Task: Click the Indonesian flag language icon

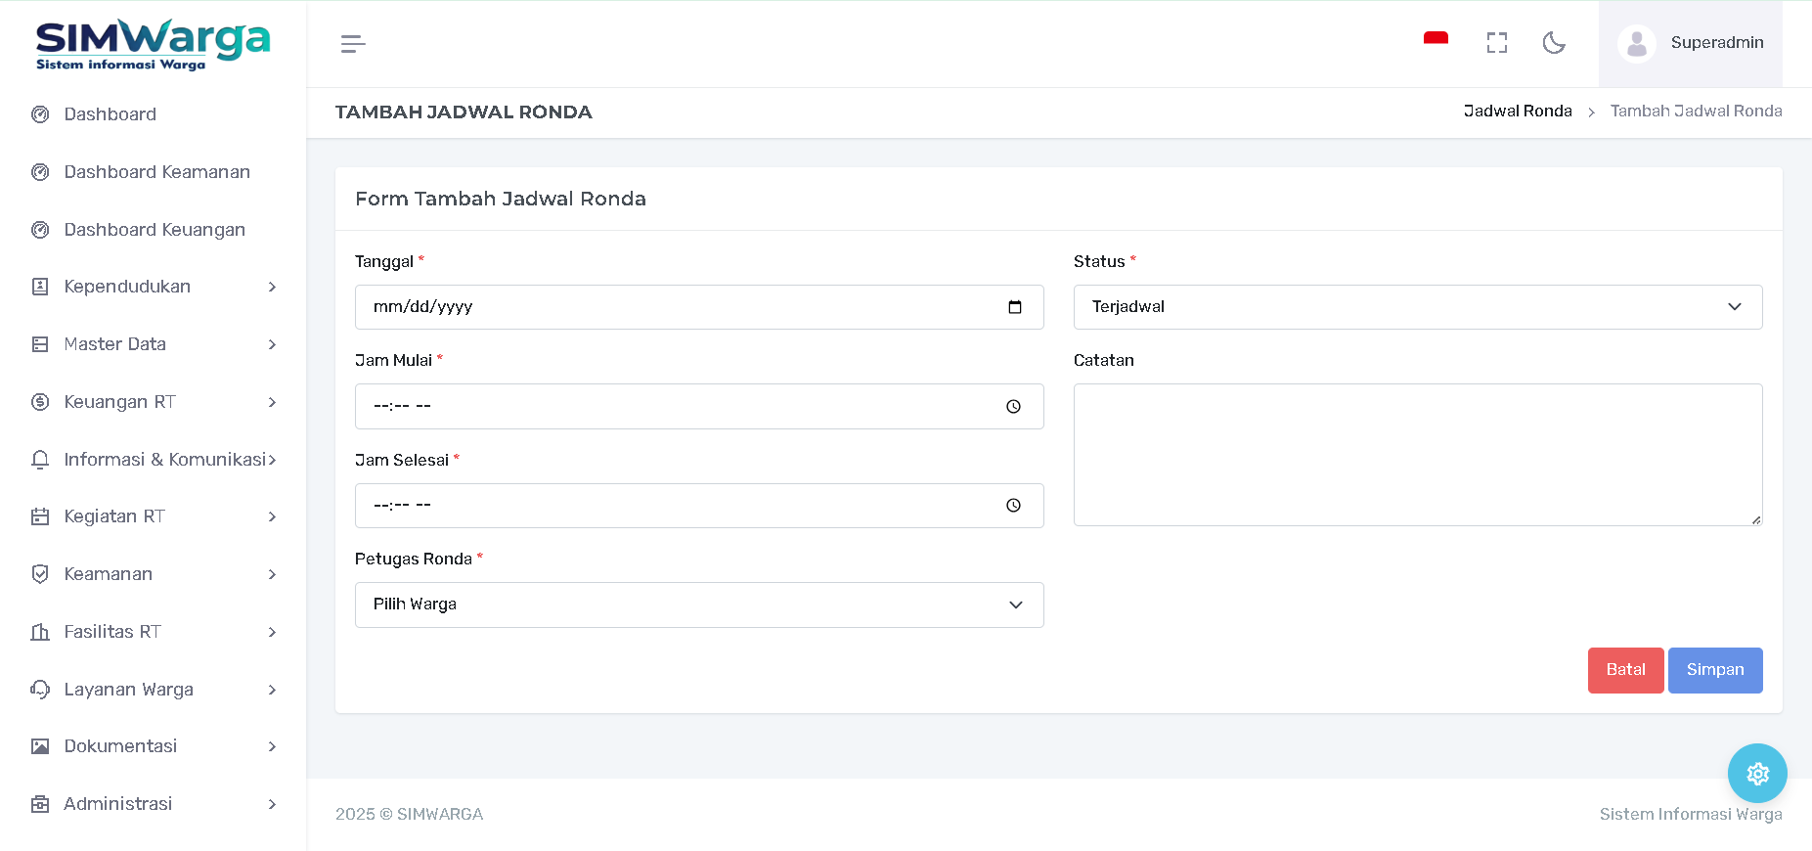Action: [x=1436, y=41]
